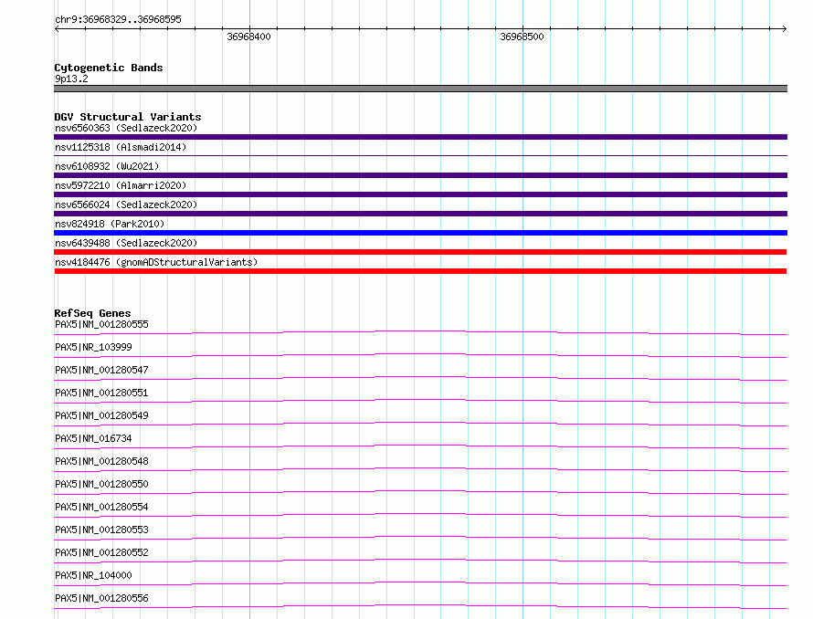Click the magenta intron line of PAX5|NM_001280552

420,559
